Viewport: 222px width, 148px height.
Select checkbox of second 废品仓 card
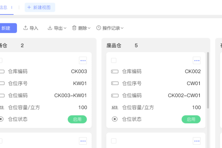[x=114, y=141]
